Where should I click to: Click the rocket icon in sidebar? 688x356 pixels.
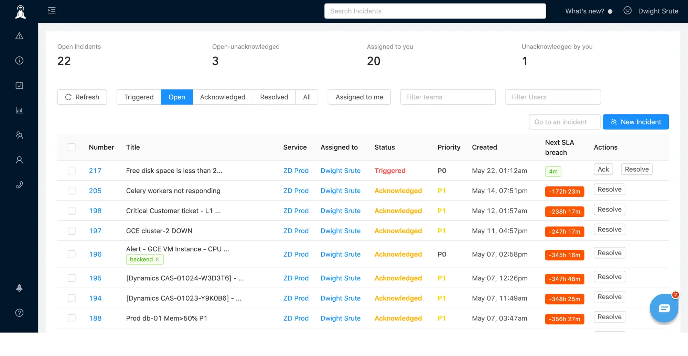point(19,288)
